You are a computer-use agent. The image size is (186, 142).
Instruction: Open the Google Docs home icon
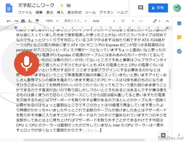tap(9, 8)
